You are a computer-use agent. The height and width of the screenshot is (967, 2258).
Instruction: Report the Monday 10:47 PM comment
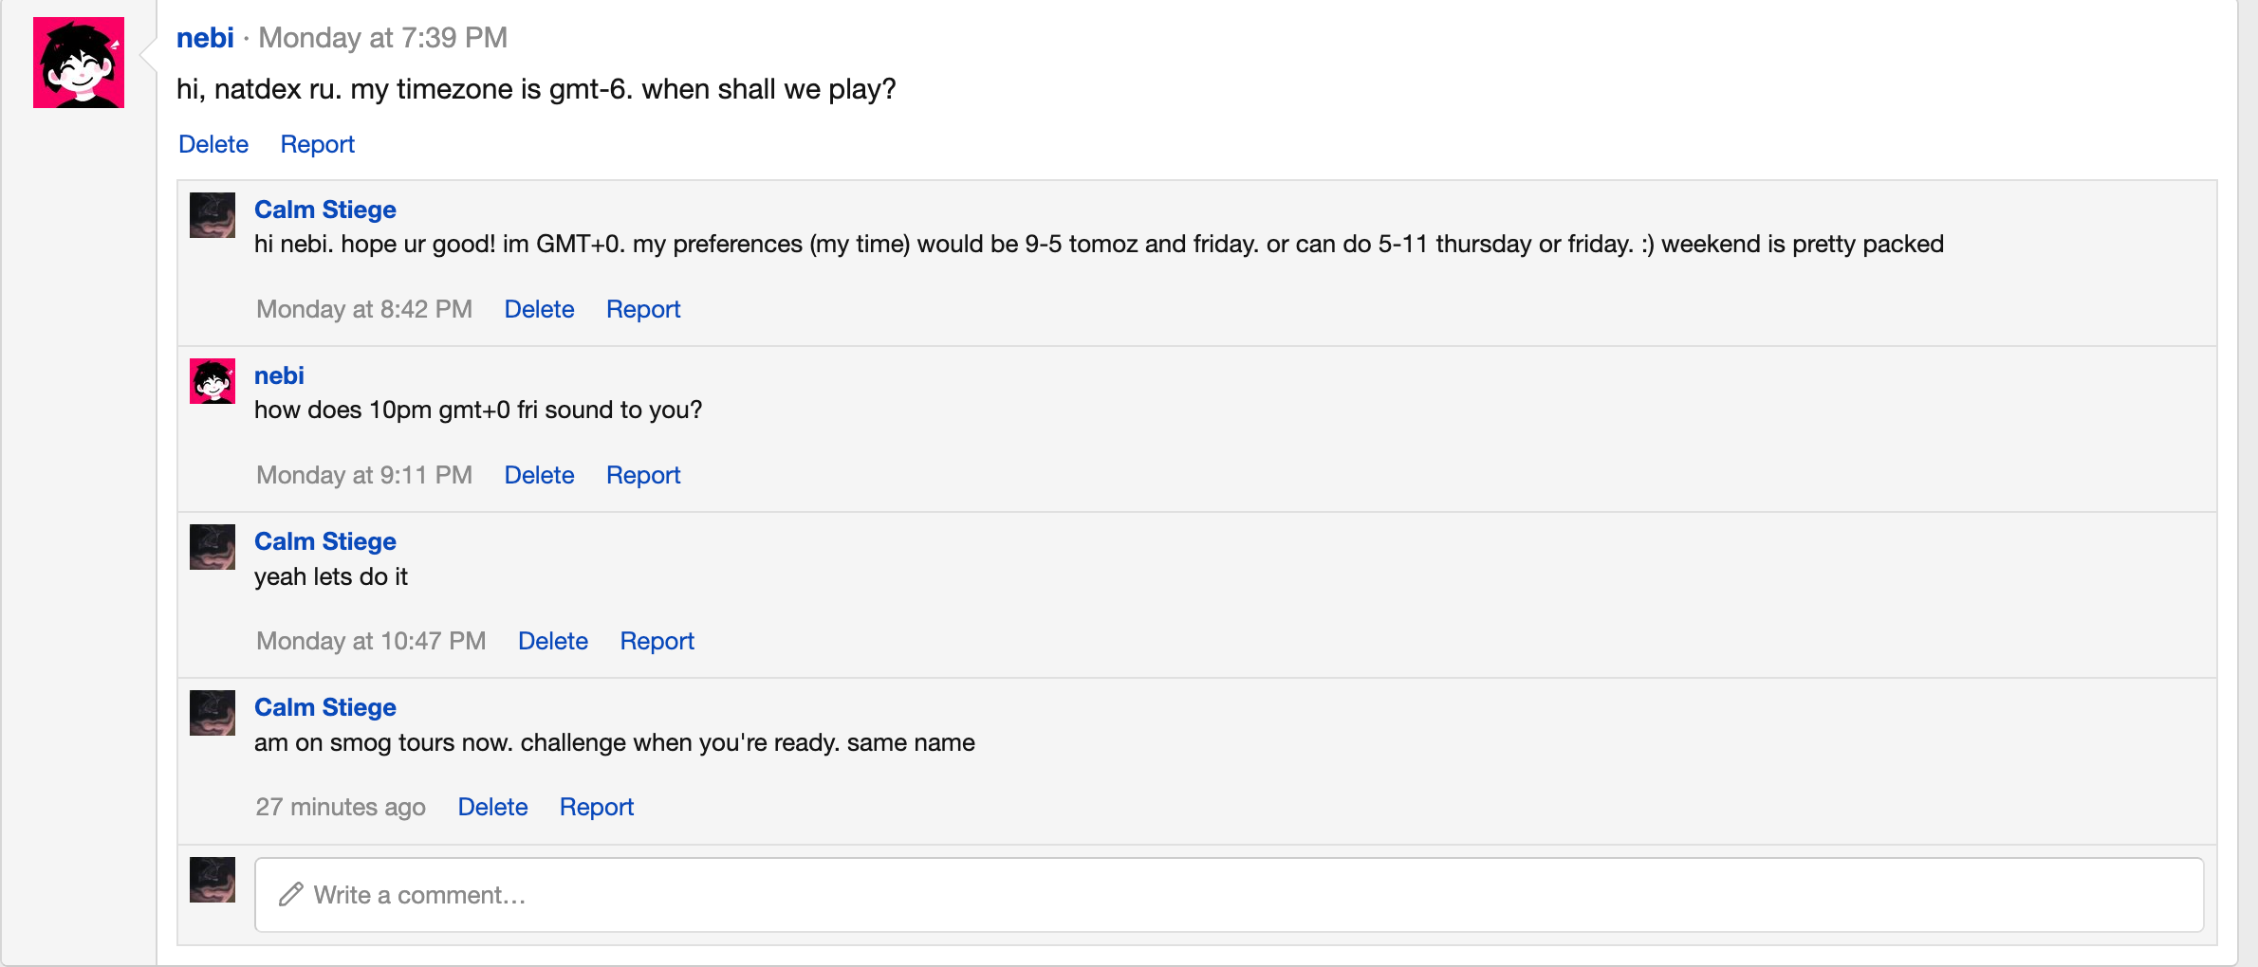coord(657,641)
